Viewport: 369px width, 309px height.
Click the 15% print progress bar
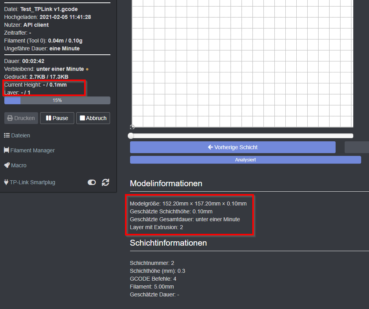57,100
